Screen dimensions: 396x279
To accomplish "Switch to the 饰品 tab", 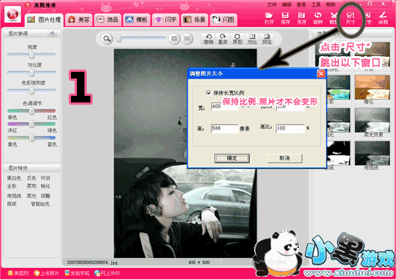I will 108,20.
